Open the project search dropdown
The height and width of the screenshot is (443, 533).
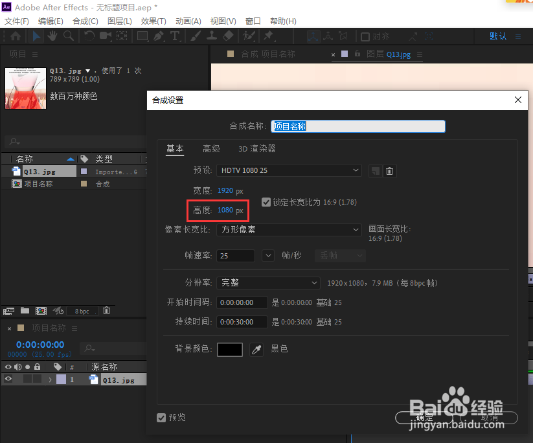tap(14, 141)
